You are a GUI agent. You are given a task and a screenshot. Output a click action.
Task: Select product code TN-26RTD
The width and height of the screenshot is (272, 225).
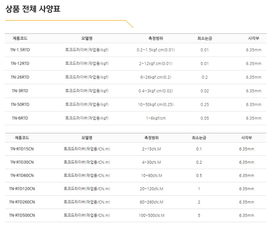[20, 77]
